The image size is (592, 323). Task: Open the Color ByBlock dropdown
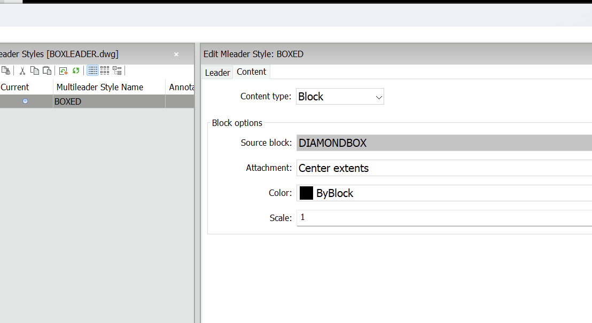coord(443,193)
